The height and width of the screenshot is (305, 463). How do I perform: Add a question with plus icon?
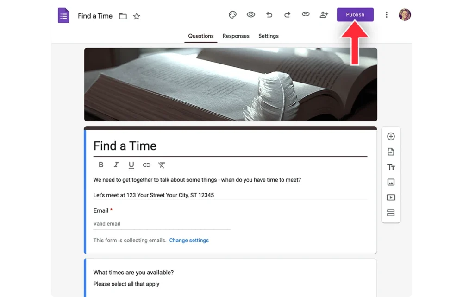(x=391, y=137)
